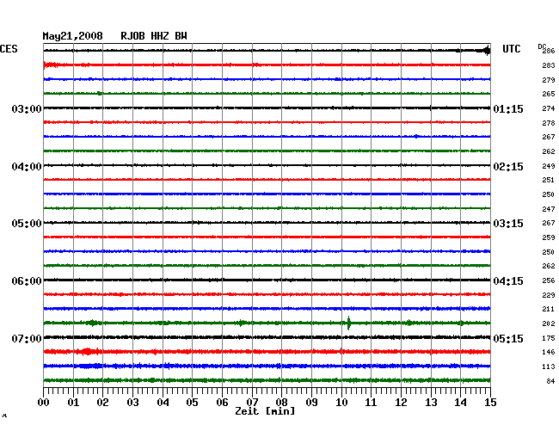
Task: Click the 03 minute axis label
Action: coord(132,402)
